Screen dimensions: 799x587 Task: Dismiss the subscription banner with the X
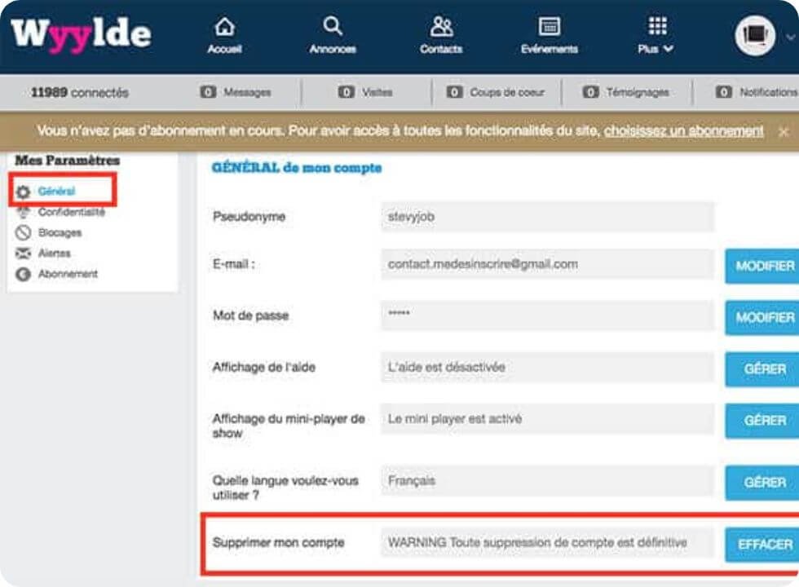point(783,130)
